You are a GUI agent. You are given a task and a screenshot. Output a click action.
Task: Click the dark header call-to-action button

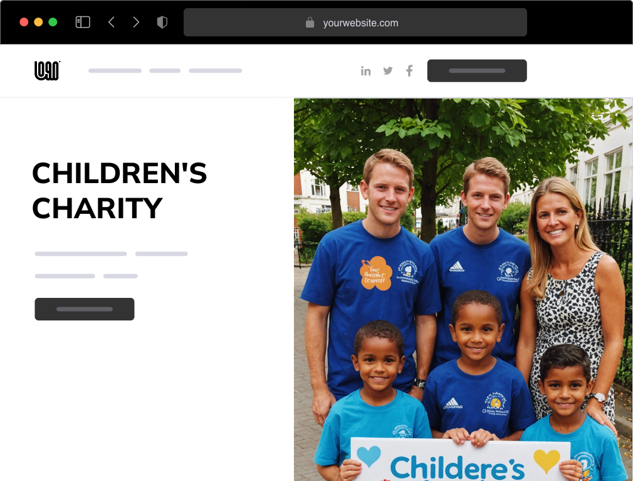point(477,71)
